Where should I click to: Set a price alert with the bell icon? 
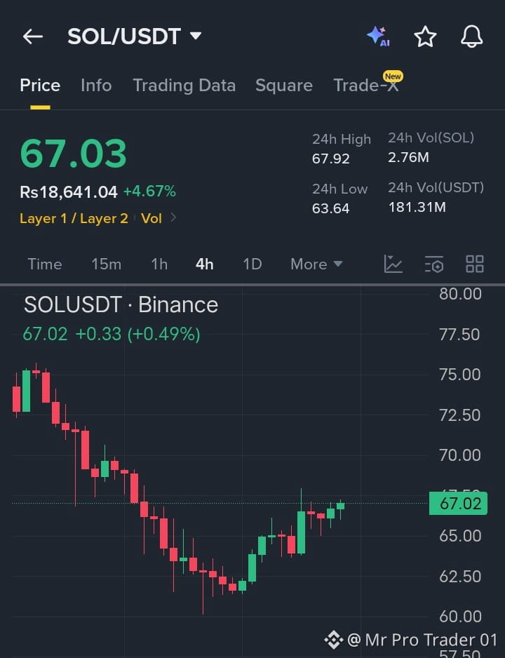point(472,36)
